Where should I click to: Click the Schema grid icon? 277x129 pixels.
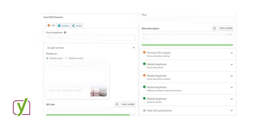point(59,26)
